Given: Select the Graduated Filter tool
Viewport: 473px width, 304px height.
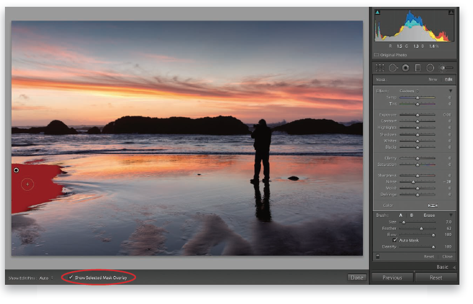Looking at the screenshot, I should point(418,67).
